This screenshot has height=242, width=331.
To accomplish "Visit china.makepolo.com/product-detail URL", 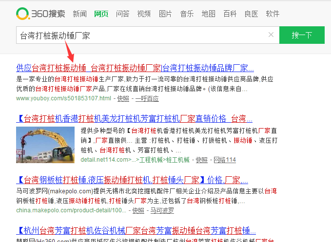I will (x=71, y=210).
